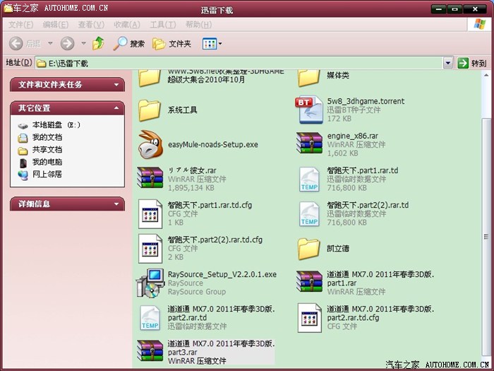This screenshot has width=494, height=371.
Task: Open the views icon dropdown
Action: 212,44
